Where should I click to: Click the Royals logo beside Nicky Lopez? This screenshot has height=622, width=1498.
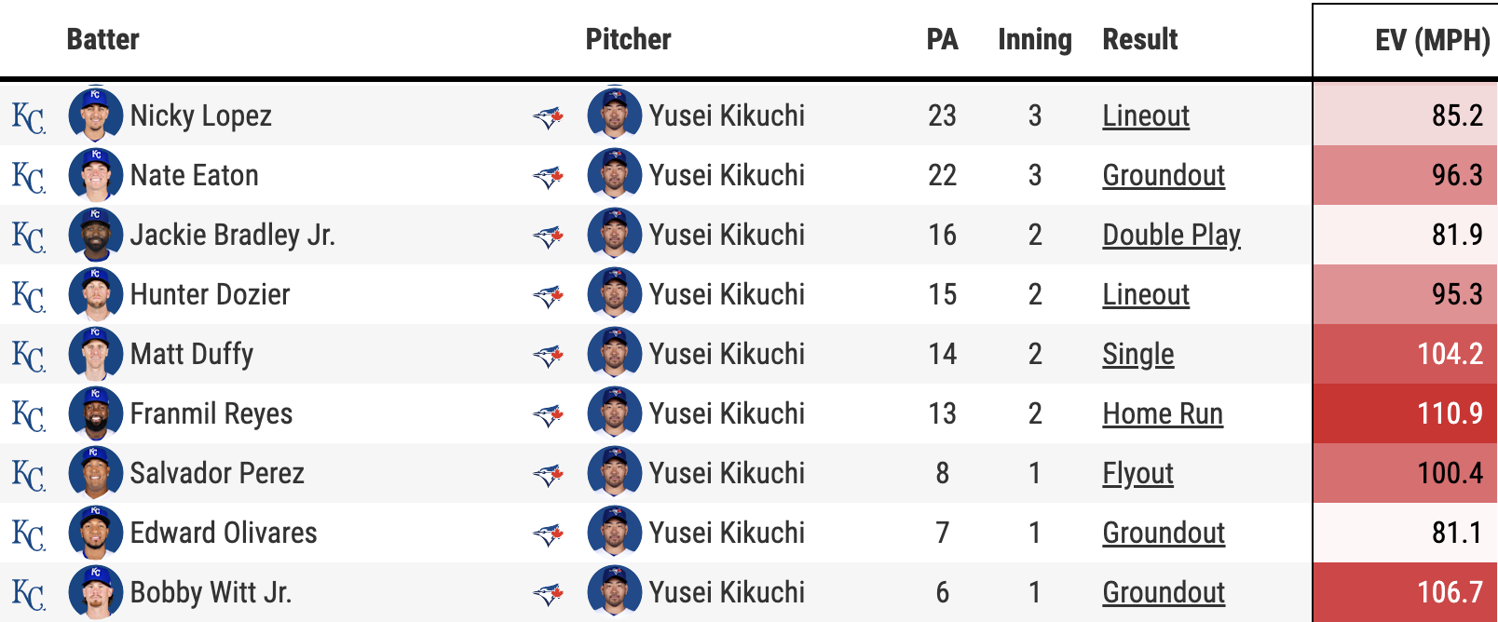[x=28, y=117]
